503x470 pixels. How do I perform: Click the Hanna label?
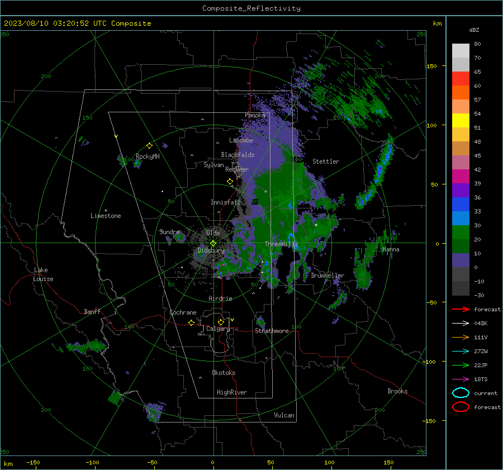pos(391,249)
